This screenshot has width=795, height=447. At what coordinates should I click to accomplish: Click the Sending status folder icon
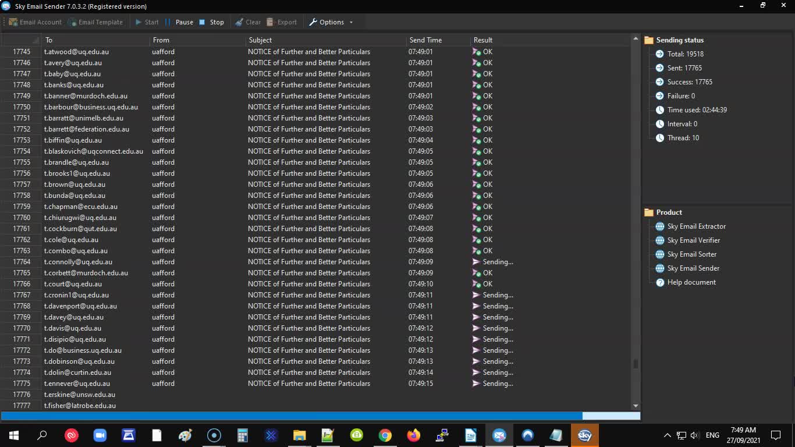coord(649,40)
